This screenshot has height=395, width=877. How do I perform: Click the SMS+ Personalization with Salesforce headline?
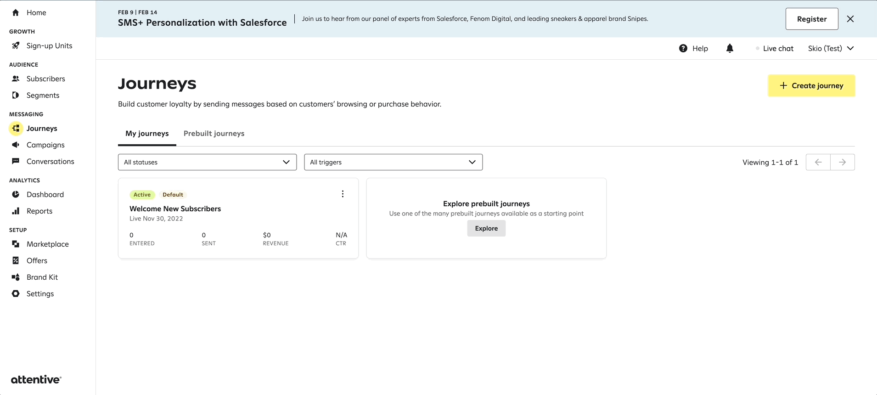pos(202,23)
